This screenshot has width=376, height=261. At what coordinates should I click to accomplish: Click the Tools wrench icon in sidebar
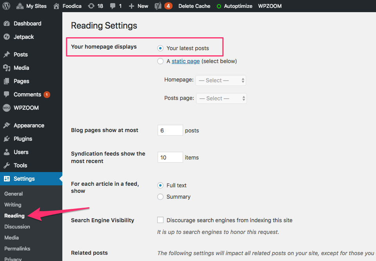pos(7,165)
